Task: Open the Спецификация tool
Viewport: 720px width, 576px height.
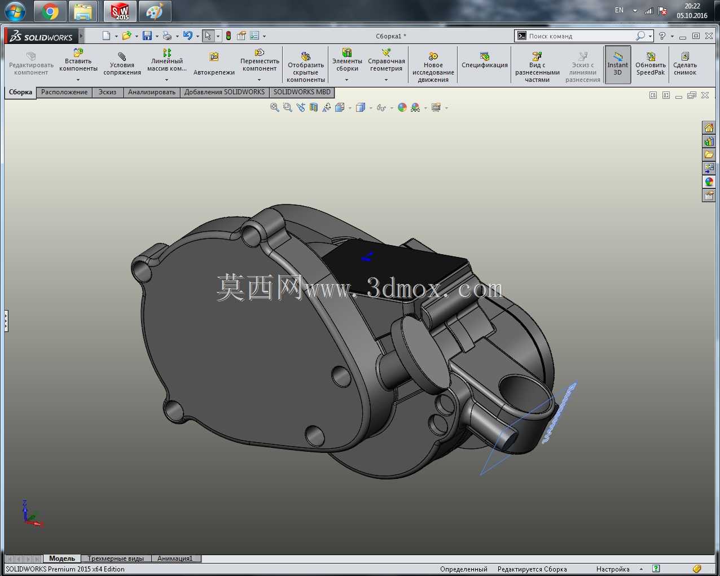Action: (x=485, y=60)
